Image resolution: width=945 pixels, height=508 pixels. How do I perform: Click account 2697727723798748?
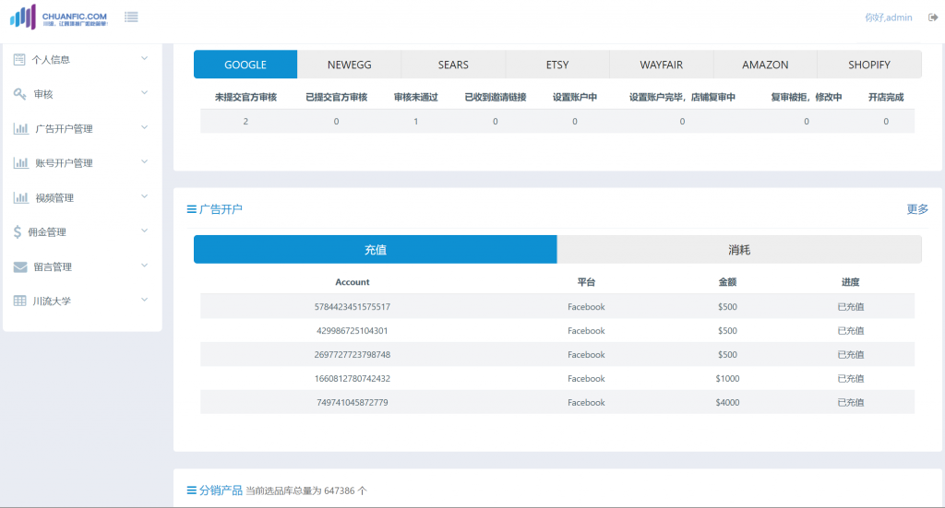(352, 355)
